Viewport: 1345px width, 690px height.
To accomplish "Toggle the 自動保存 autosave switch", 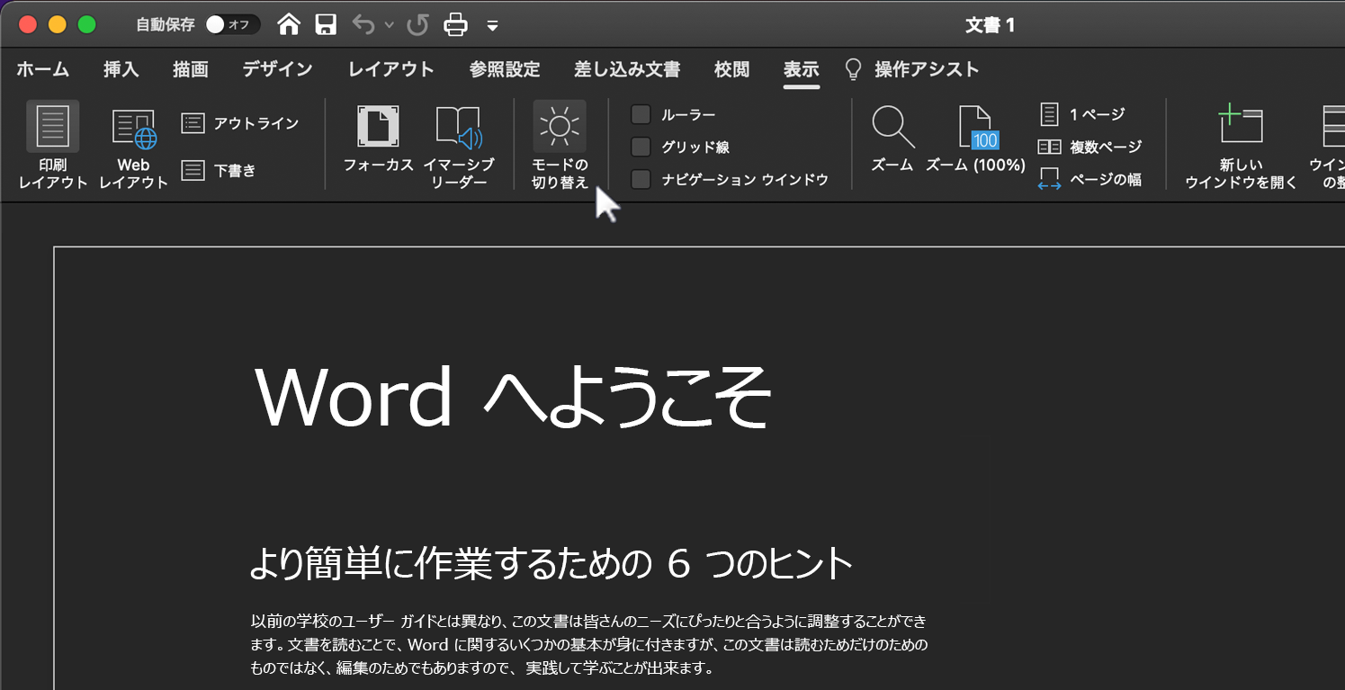I will 232,25.
